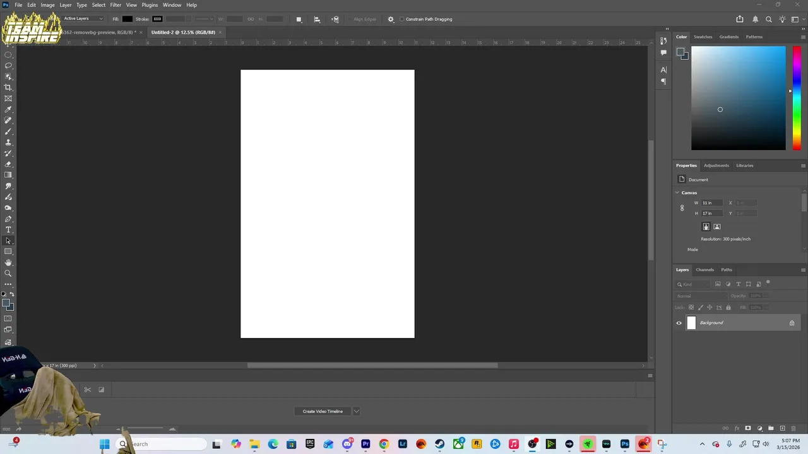Switch to the Adjustments tab
Viewport: 808px width, 454px height.
click(716, 165)
